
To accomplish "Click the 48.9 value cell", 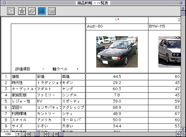I will (x=117, y=114).
